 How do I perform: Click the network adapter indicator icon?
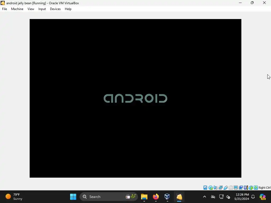(220, 188)
